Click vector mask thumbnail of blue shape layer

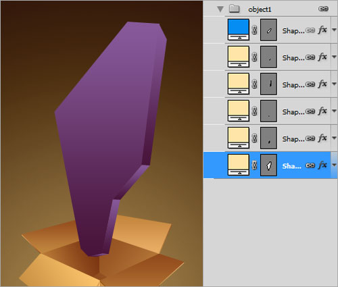coord(268,30)
